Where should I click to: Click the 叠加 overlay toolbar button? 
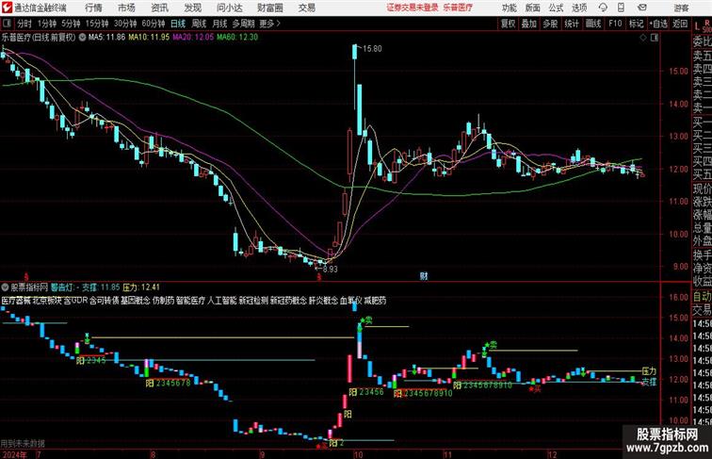[x=529, y=24]
